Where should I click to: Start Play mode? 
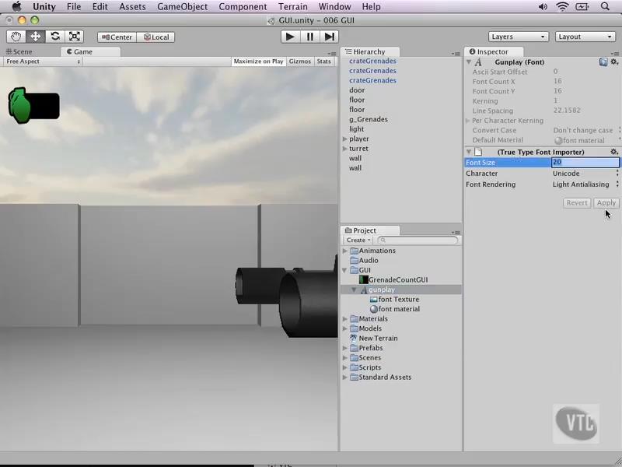pos(290,37)
